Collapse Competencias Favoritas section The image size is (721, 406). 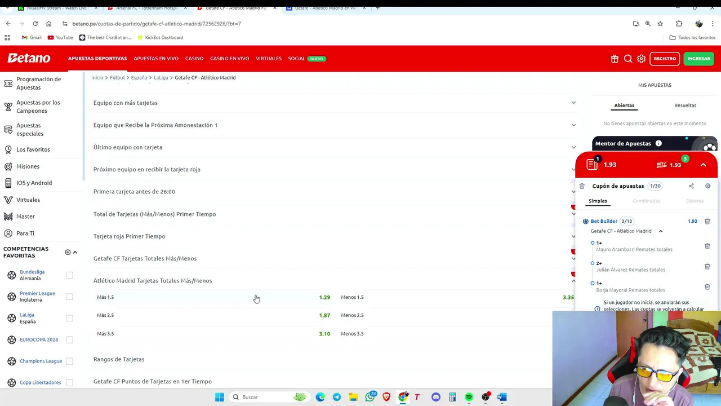pos(75,252)
